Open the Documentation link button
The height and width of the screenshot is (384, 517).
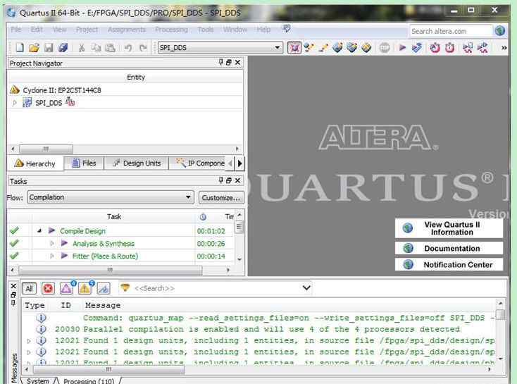tap(449, 248)
